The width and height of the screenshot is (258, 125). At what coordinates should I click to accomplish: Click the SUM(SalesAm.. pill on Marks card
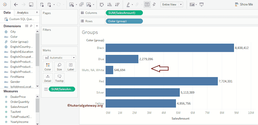click(62, 89)
